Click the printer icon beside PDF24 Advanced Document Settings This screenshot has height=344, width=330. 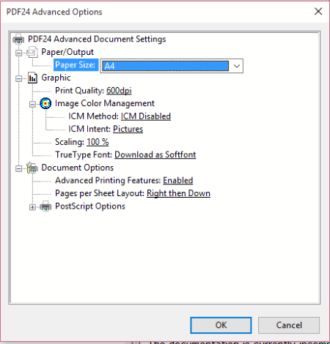pos(18,40)
